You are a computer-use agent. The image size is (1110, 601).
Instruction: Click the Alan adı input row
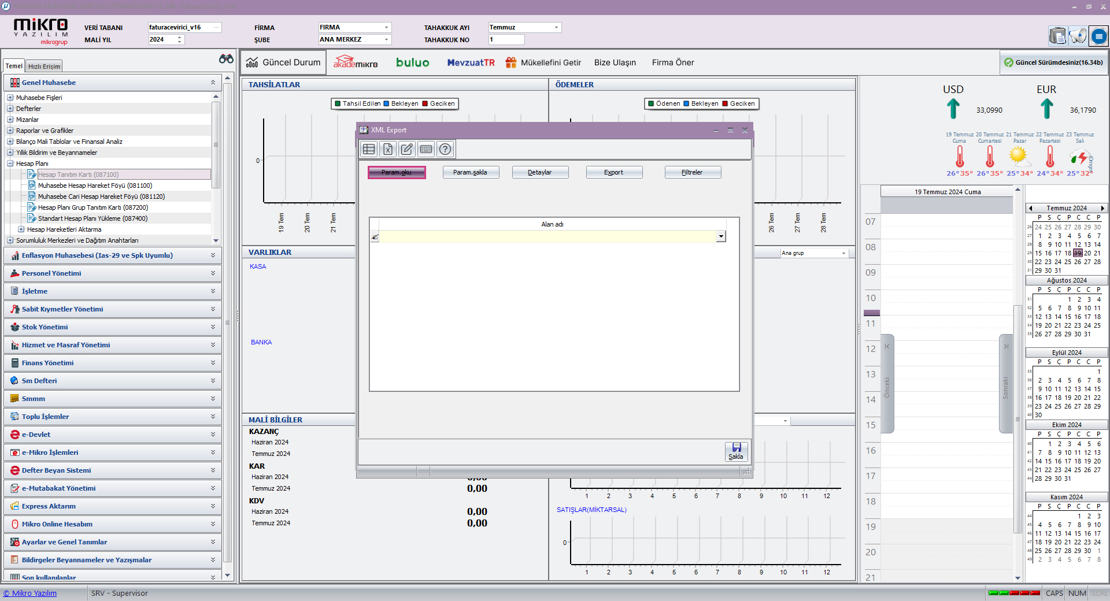(548, 236)
